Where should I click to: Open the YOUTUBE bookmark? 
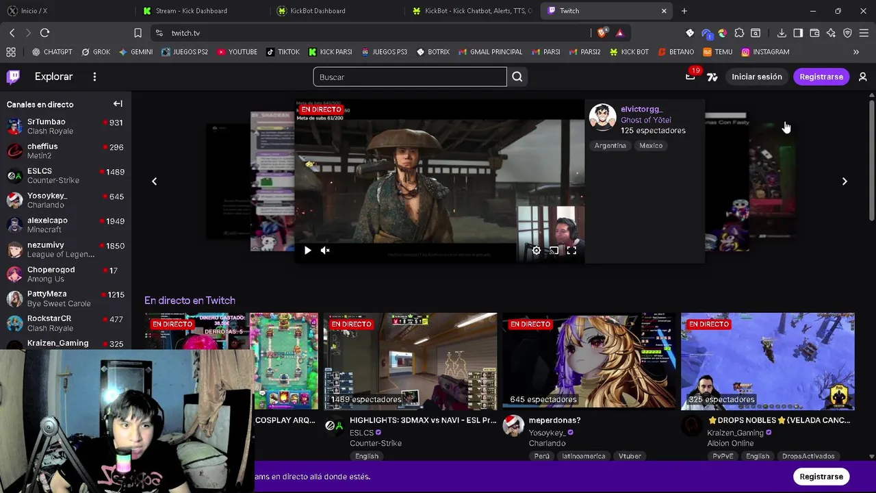tap(237, 52)
